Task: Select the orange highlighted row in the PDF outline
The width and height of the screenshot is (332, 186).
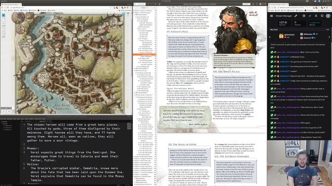Action: tap(145, 55)
